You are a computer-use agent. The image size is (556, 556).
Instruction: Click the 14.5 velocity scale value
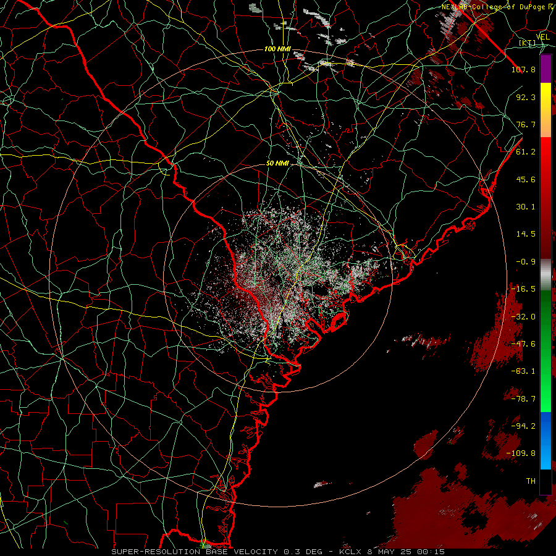pos(526,234)
